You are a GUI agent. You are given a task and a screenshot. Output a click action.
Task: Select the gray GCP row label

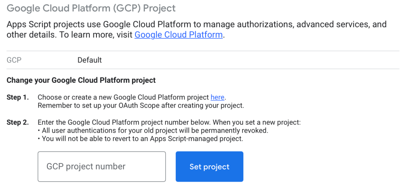[14, 60]
